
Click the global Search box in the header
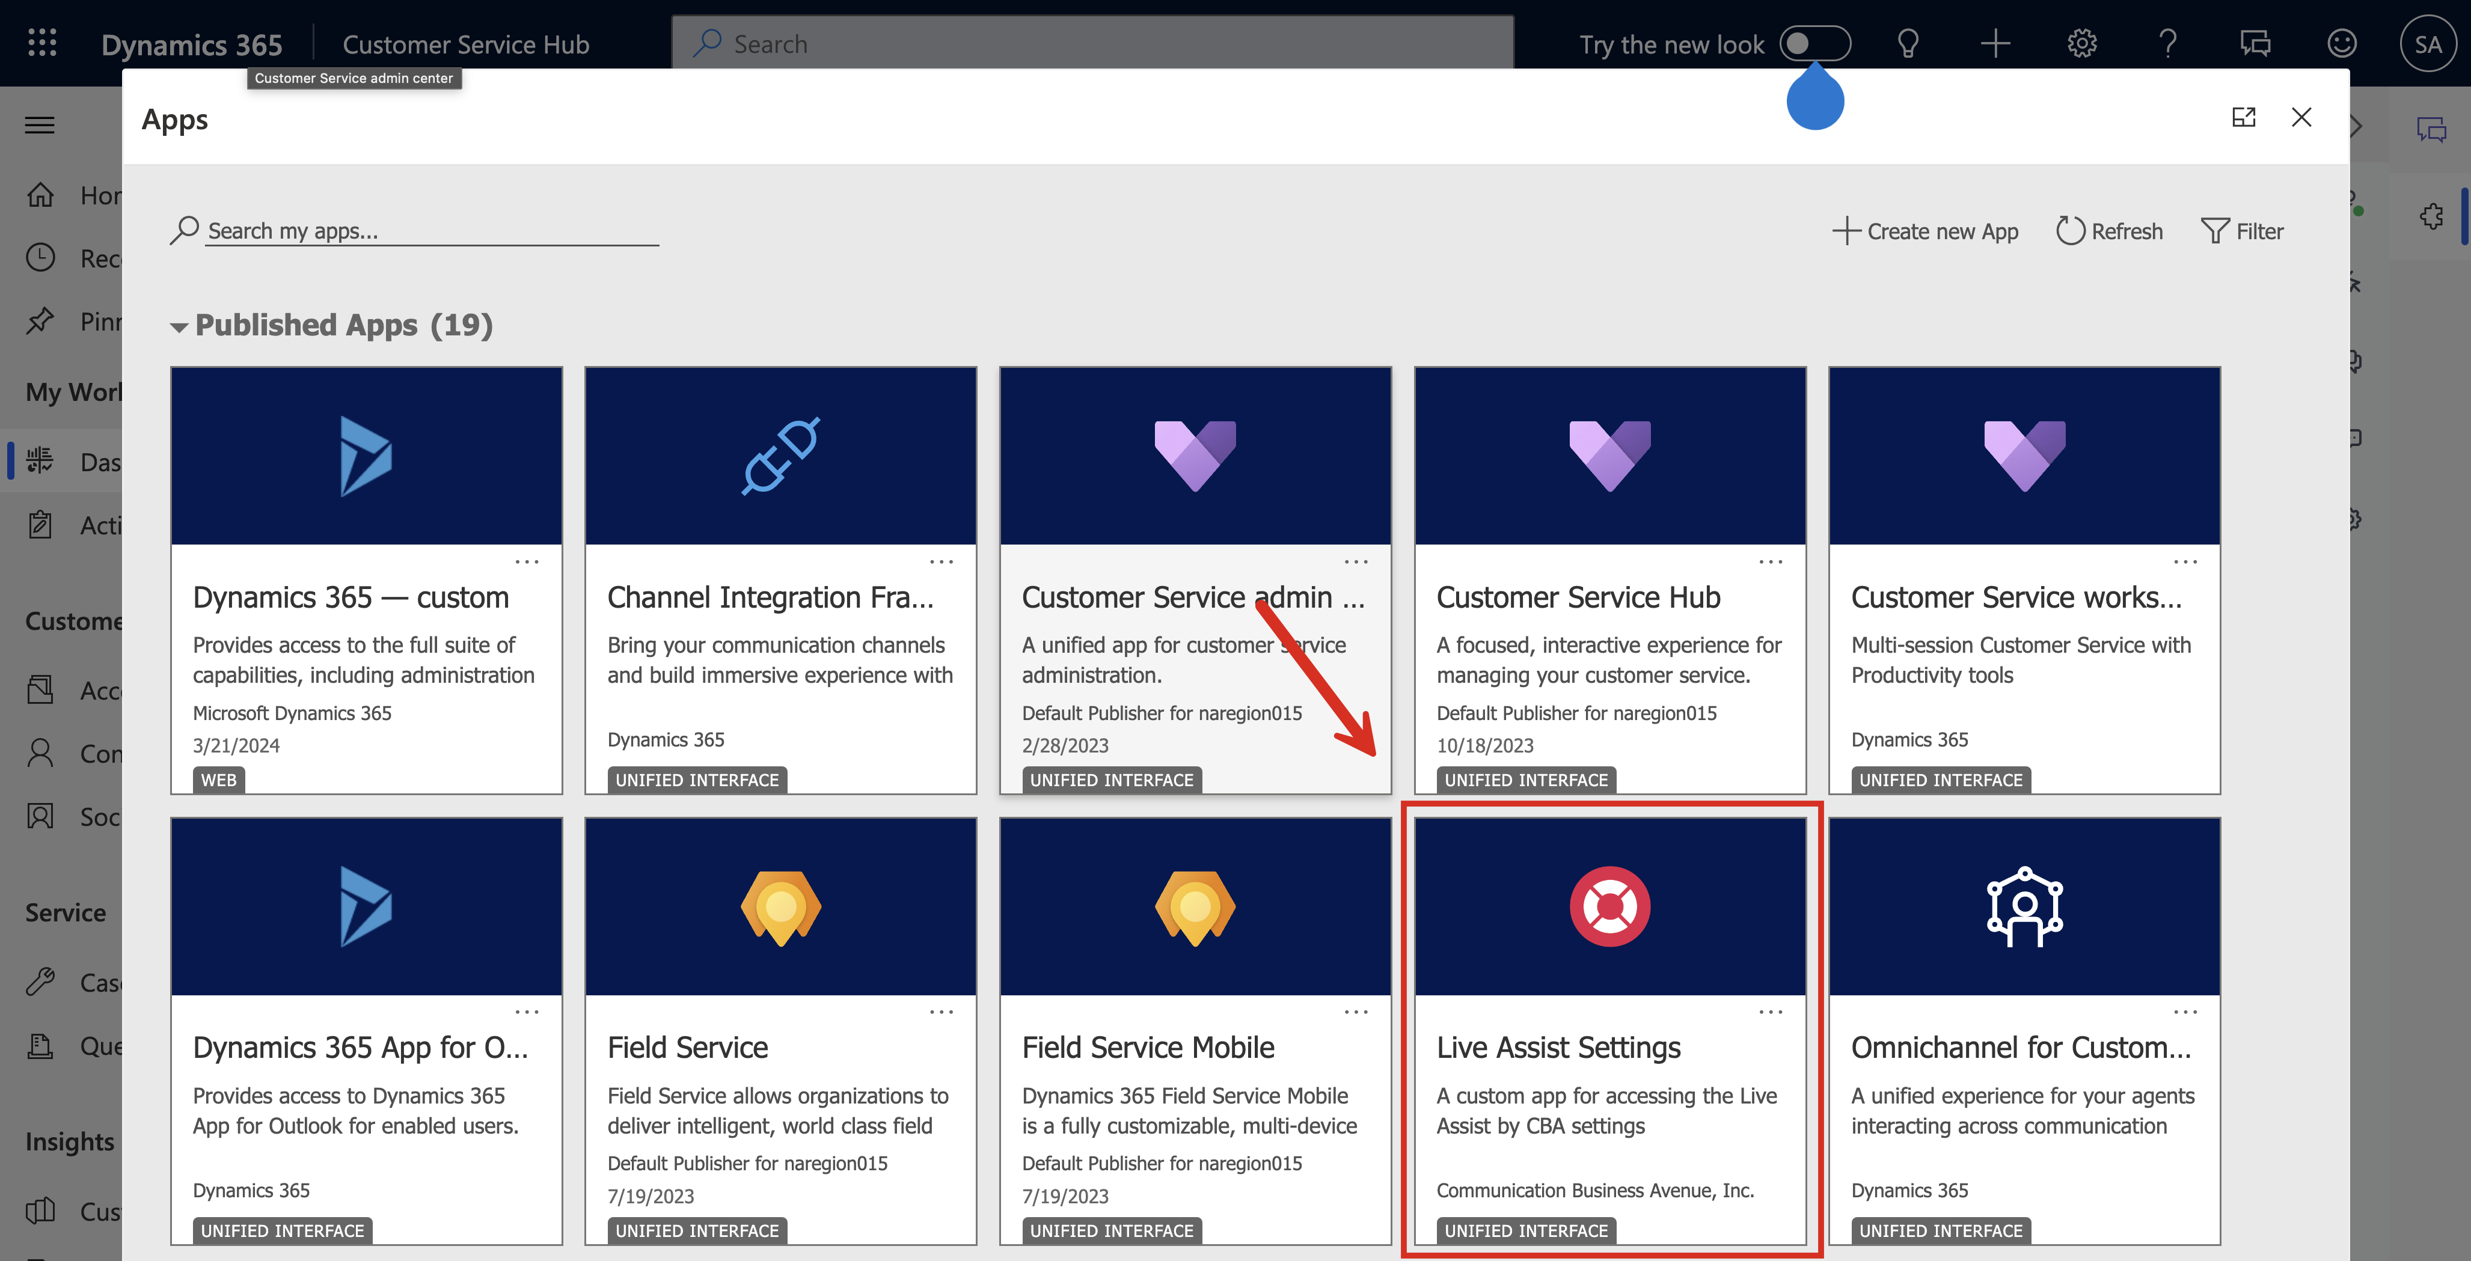click(1092, 43)
